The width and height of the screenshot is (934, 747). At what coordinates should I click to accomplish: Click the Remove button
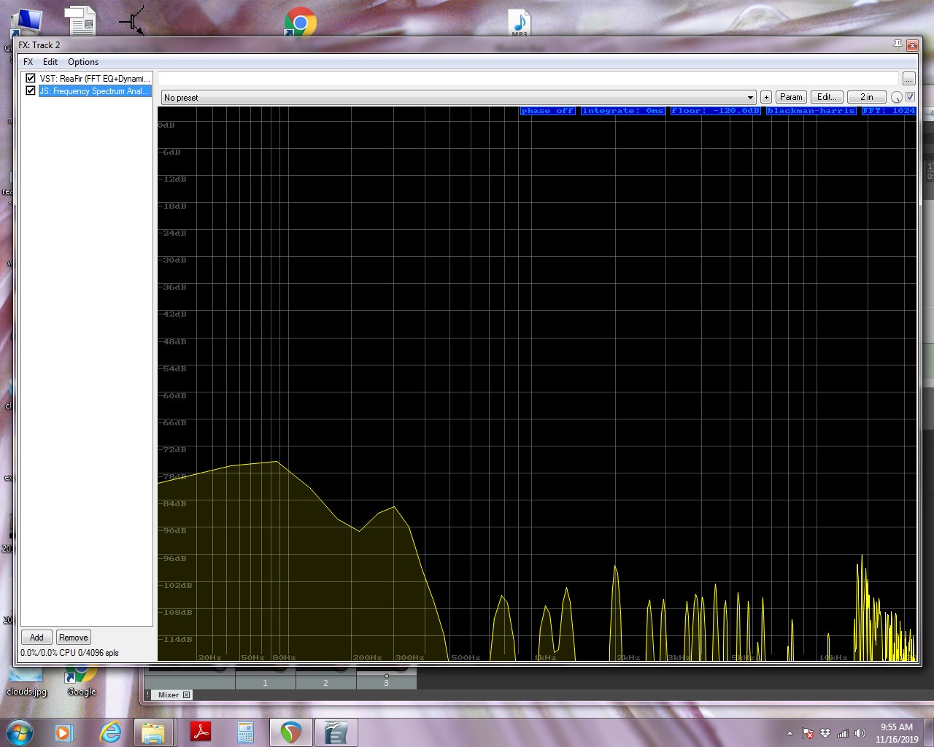[x=74, y=638]
